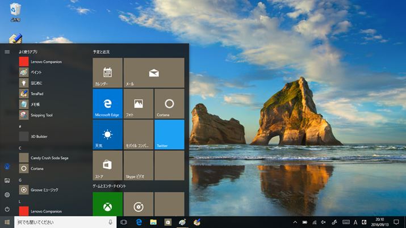This screenshot has height=228, width=406.
Task: Open Settings gear in Start menu
Action: pyautogui.click(x=7, y=195)
